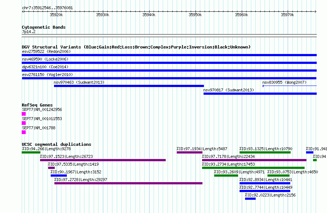Click the 35940k ruler position label
The image size is (327, 213).
click(x=149, y=15)
